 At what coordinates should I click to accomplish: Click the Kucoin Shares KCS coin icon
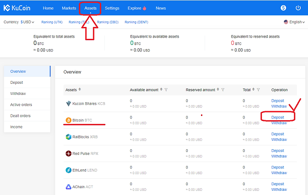point(68,103)
